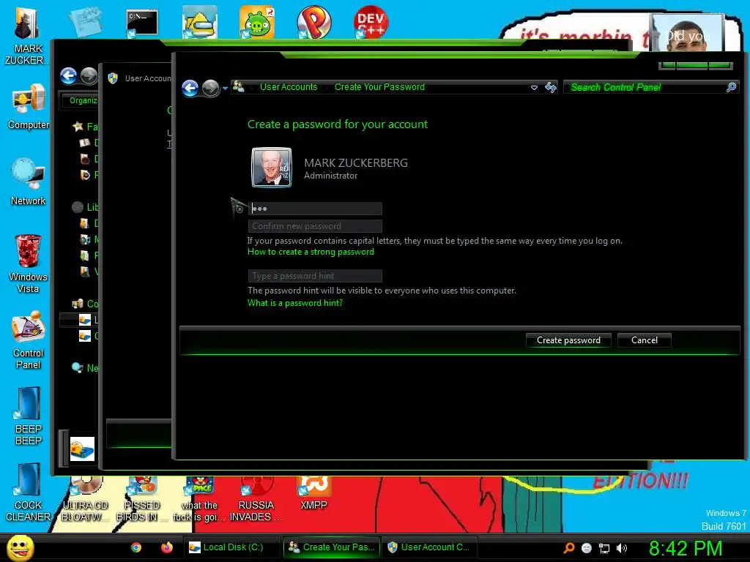This screenshot has height=562, width=750.
Task: Click Cancel button
Action: point(645,340)
